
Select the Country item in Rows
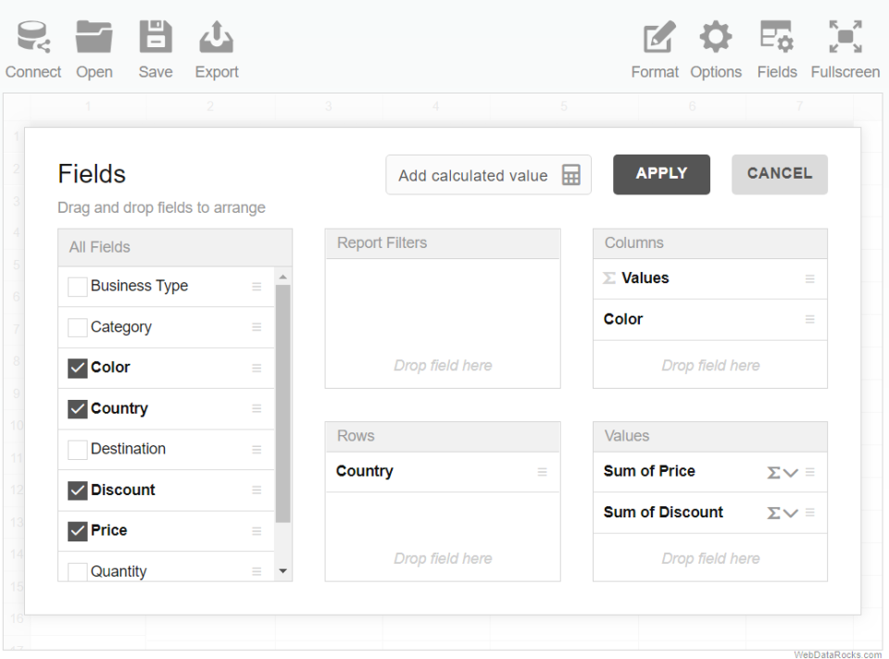pos(365,471)
